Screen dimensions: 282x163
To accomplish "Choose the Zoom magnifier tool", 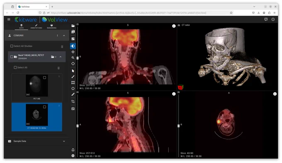I will coord(73,58).
